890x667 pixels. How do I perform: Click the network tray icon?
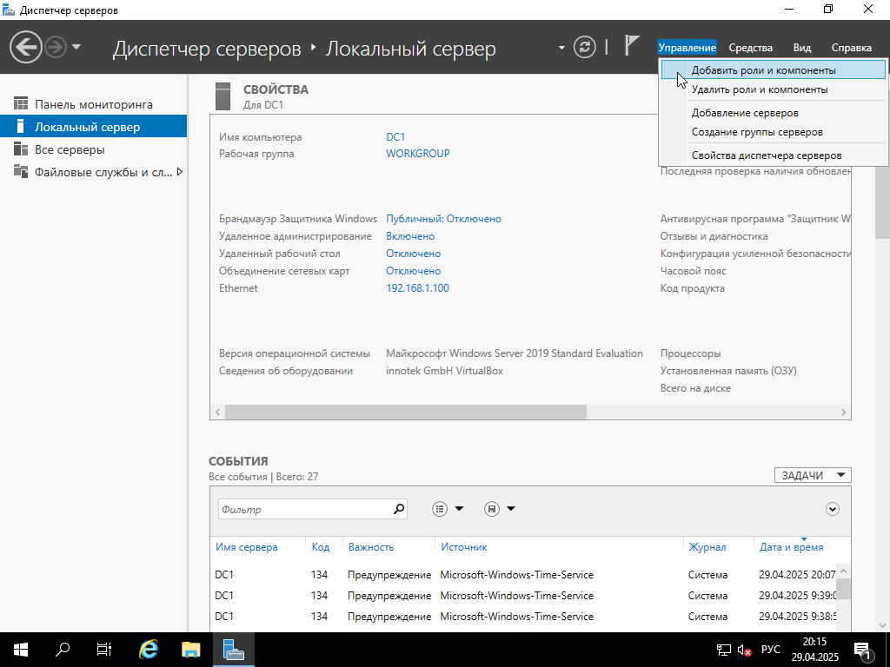724,650
